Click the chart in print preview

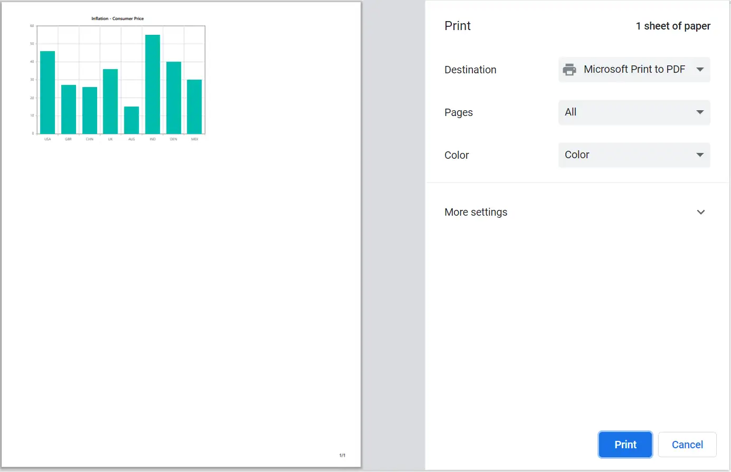tap(118, 79)
